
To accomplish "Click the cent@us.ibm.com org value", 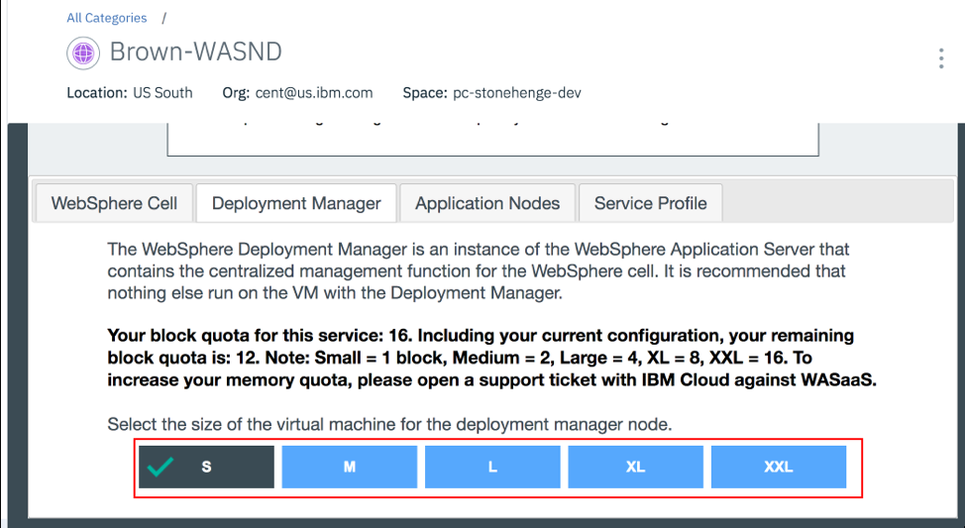I will click(x=311, y=93).
